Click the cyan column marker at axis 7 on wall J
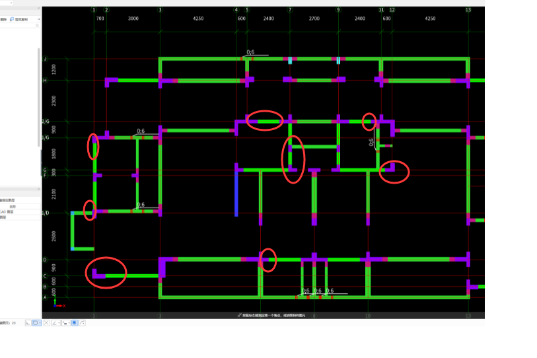537x358 pixels. pyautogui.click(x=290, y=60)
